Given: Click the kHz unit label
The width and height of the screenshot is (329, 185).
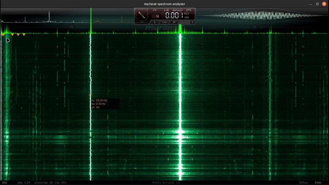Looking at the screenshot, I should (x=187, y=17).
